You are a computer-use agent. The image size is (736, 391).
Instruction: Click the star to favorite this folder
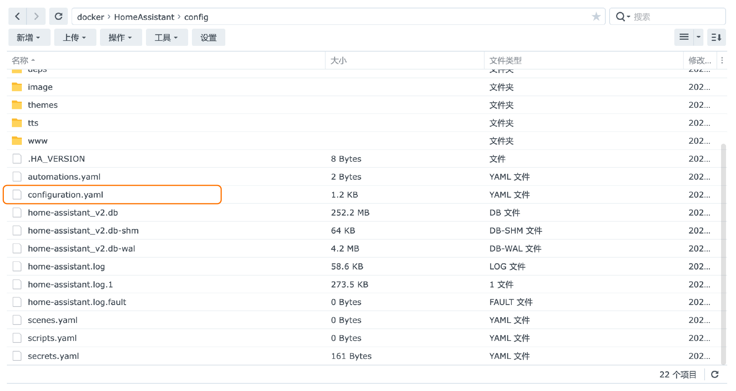pos(596,16)
